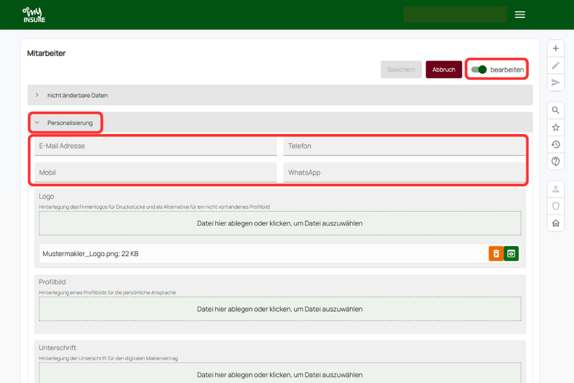The width and height of the screenshot is (574, 383).
Task: Click the shield icon in sidebar
Action: (x=556, y=206)
